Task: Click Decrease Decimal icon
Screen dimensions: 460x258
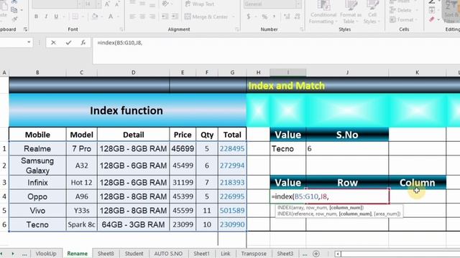Action: pyautogui.click(x=297, y=16)
